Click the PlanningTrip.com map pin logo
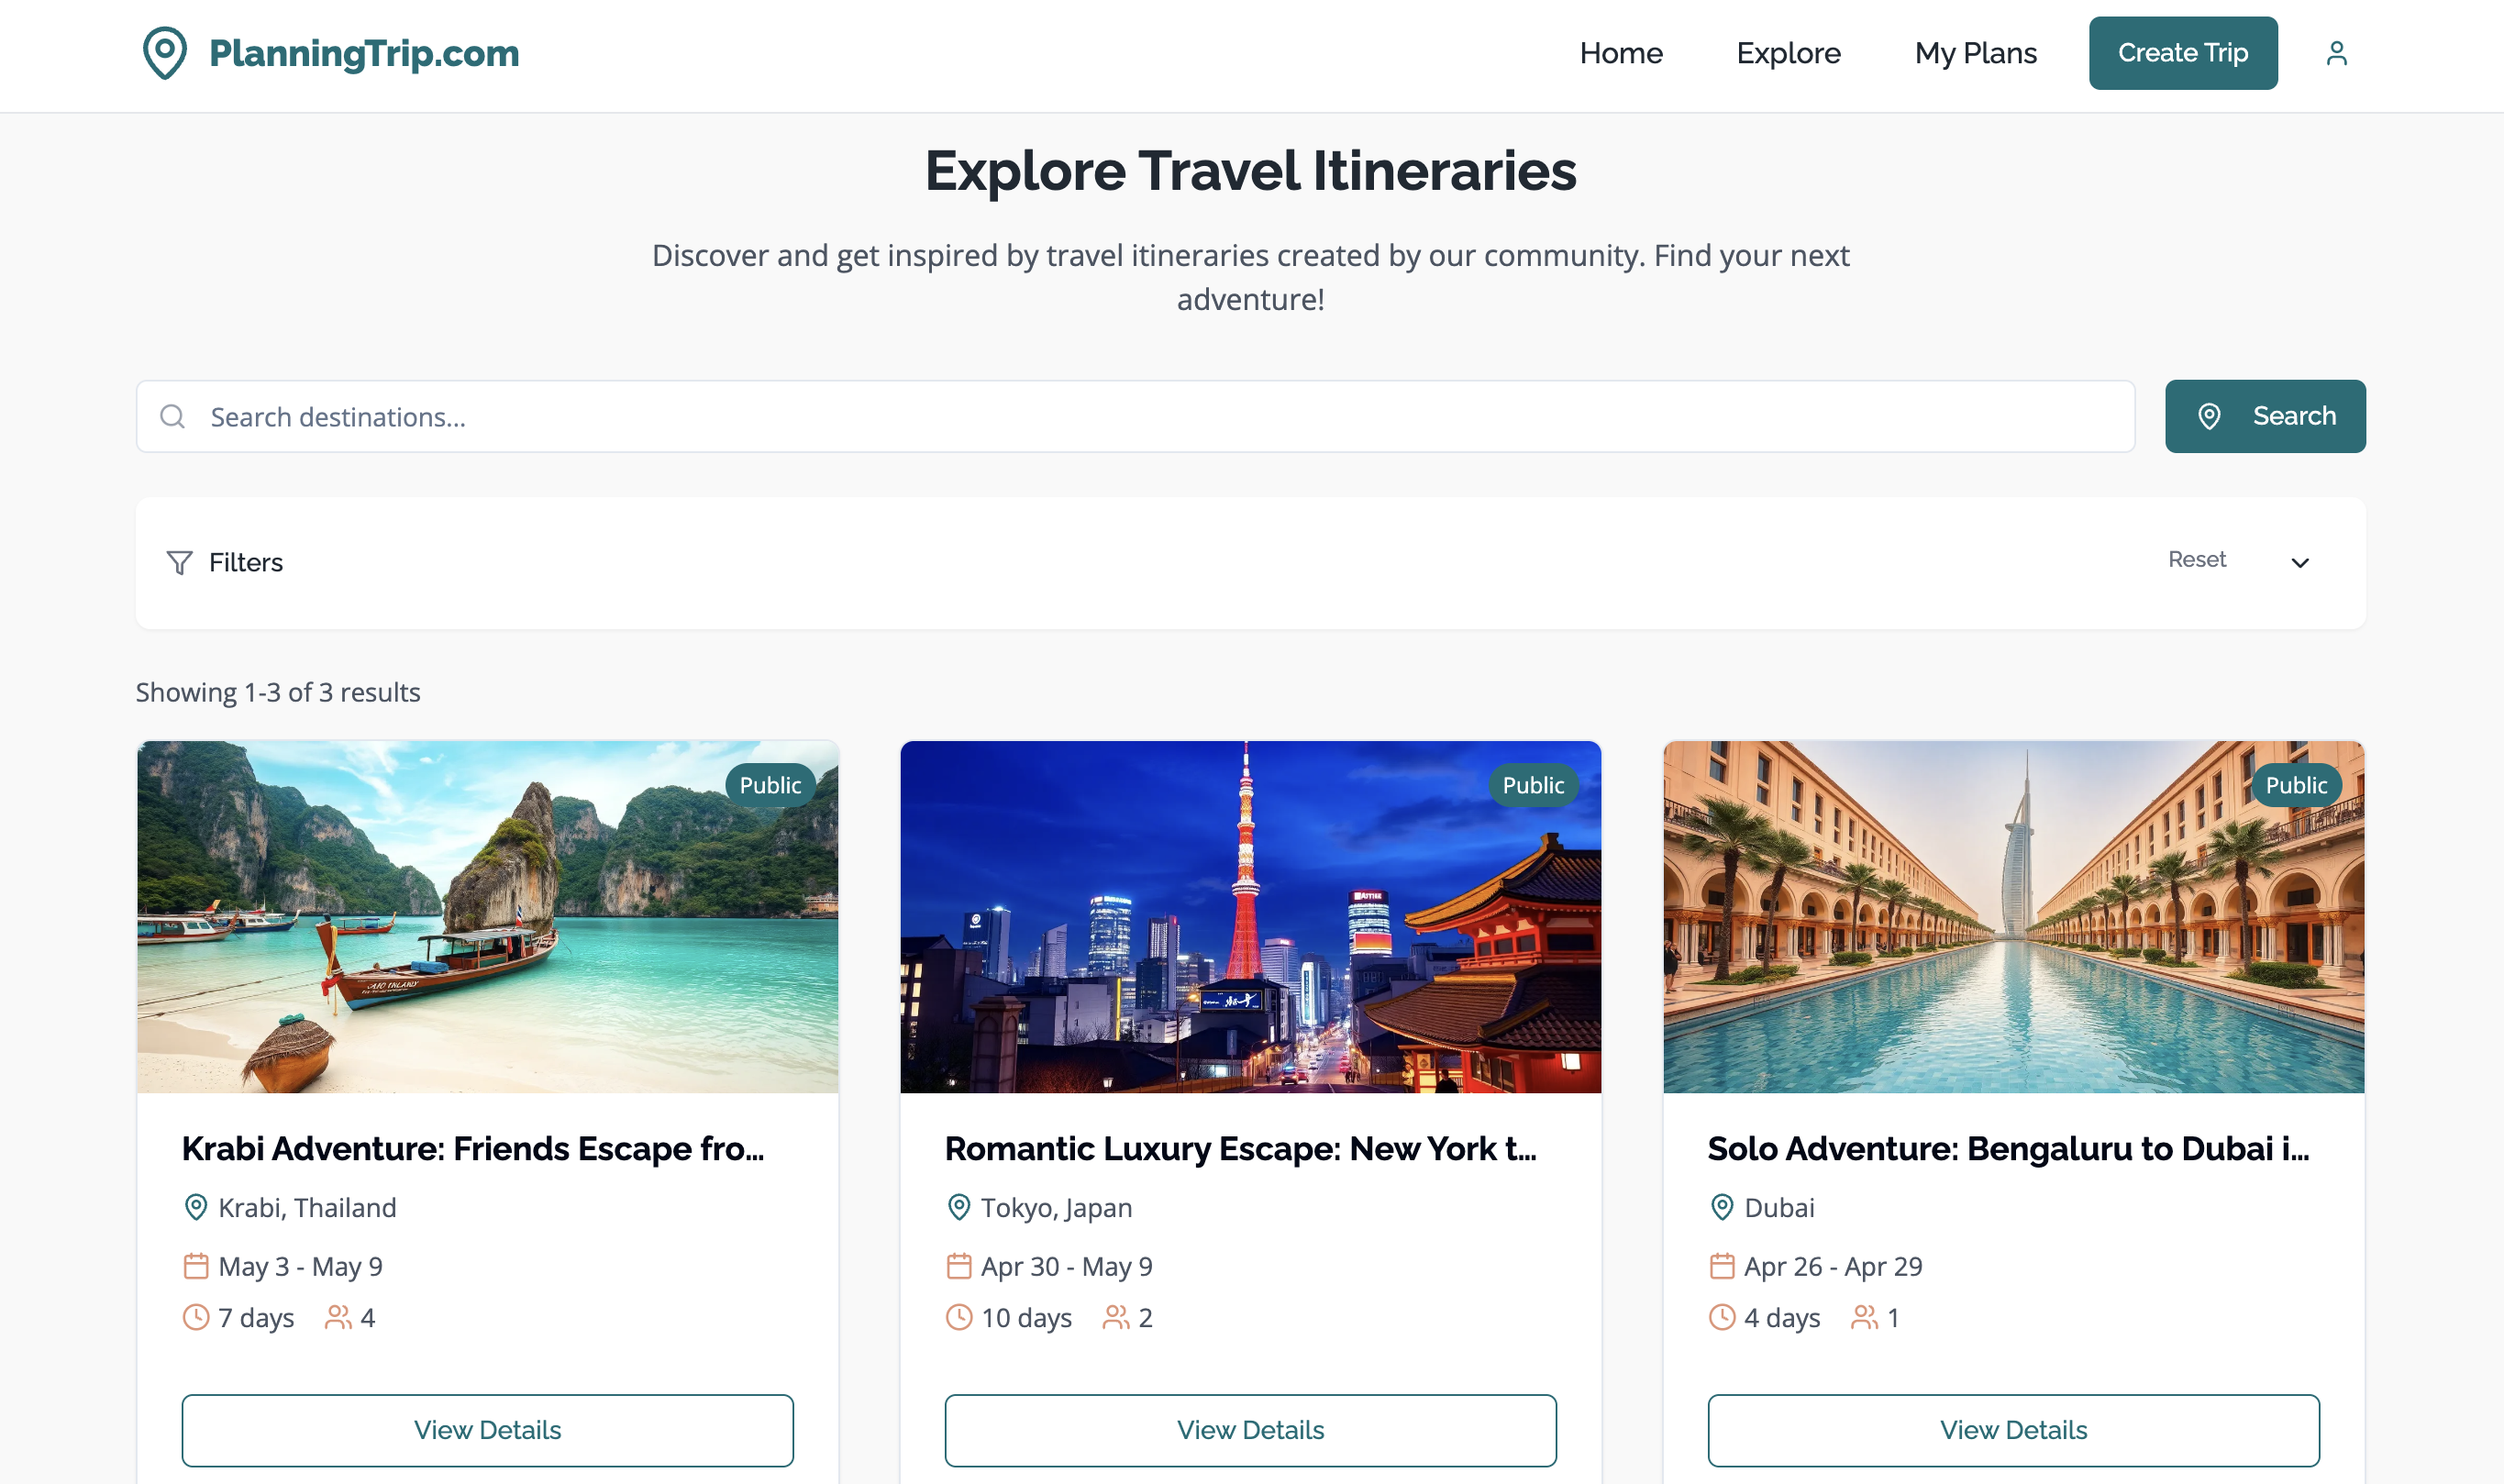Viewport: 2504px width, 1484px height. coord(165,53)
